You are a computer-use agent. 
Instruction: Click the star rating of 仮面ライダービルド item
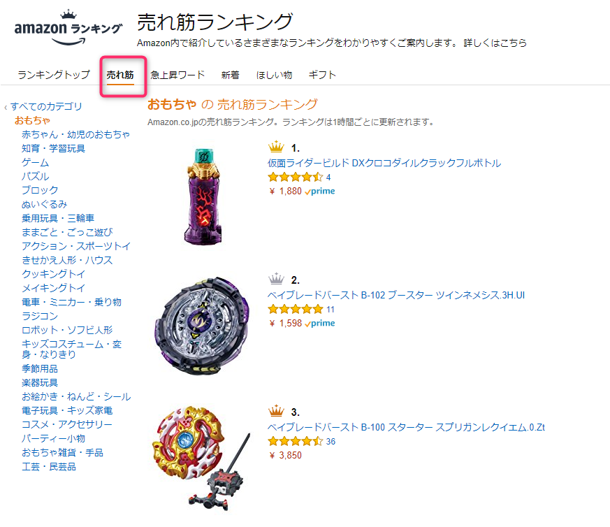pyautogui.click(x=296, y=178)
